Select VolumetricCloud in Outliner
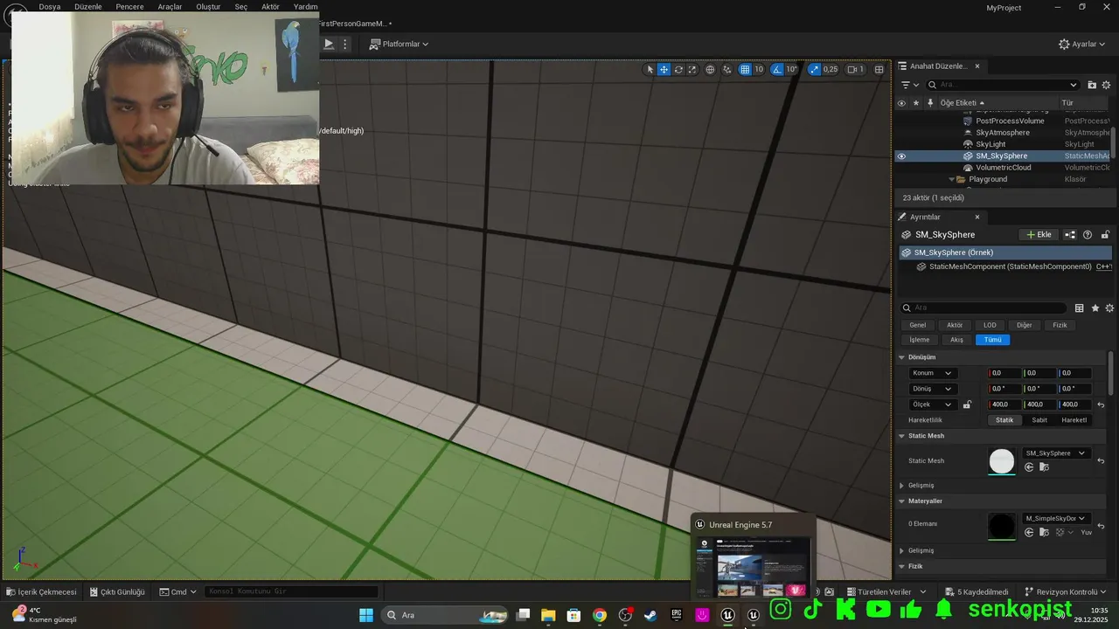1119x629 pixels. 1003,168
